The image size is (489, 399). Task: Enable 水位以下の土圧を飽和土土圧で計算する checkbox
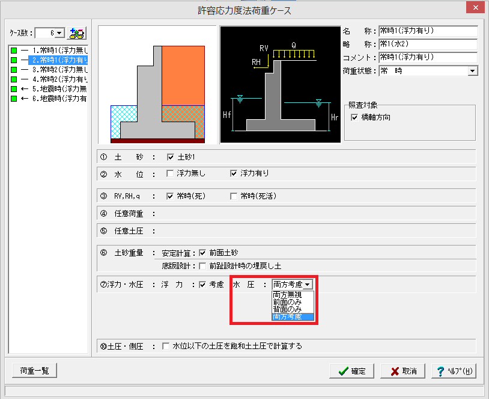[166, 346]
